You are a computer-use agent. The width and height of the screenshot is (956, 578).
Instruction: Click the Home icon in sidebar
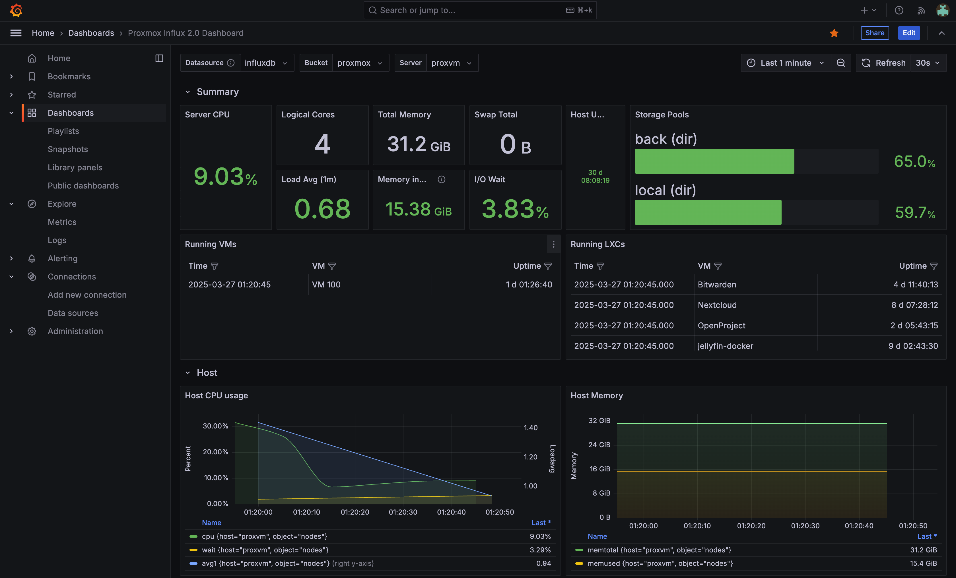tap(32, 58)
